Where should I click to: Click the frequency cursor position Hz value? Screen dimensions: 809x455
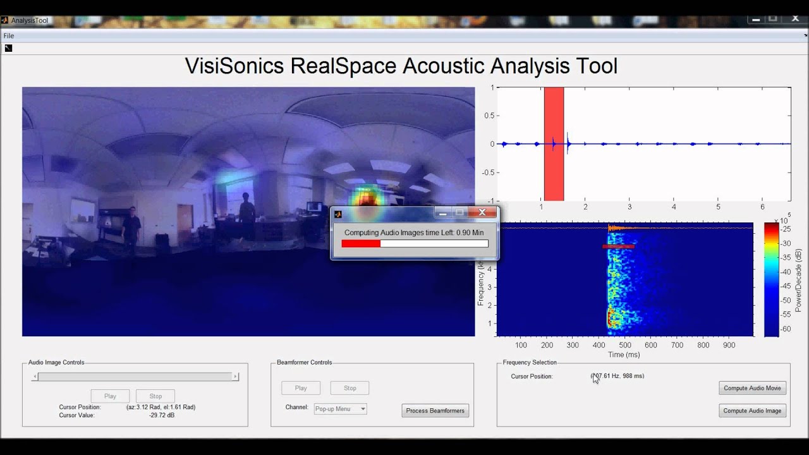click(617, 376)
